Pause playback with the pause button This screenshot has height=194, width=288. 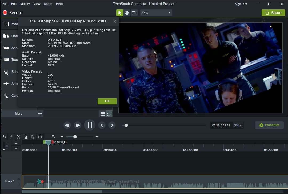90,125
